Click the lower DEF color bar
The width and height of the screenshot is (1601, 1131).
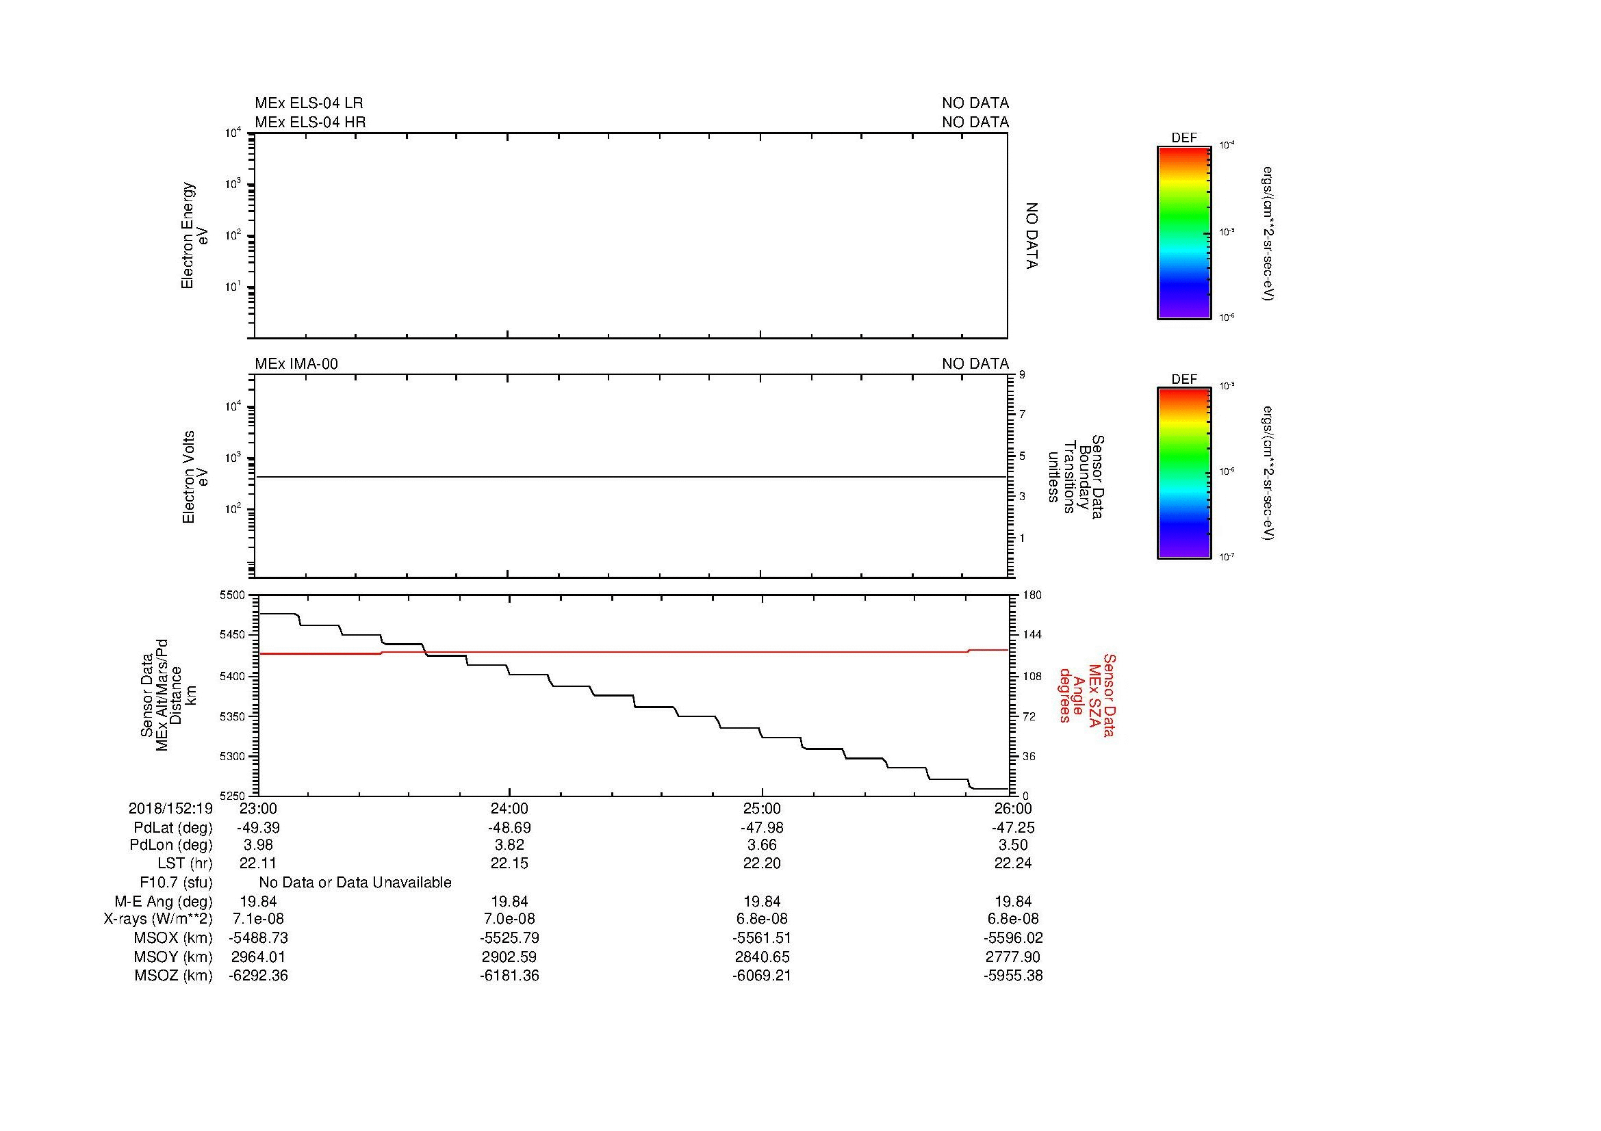point(1183,473)
